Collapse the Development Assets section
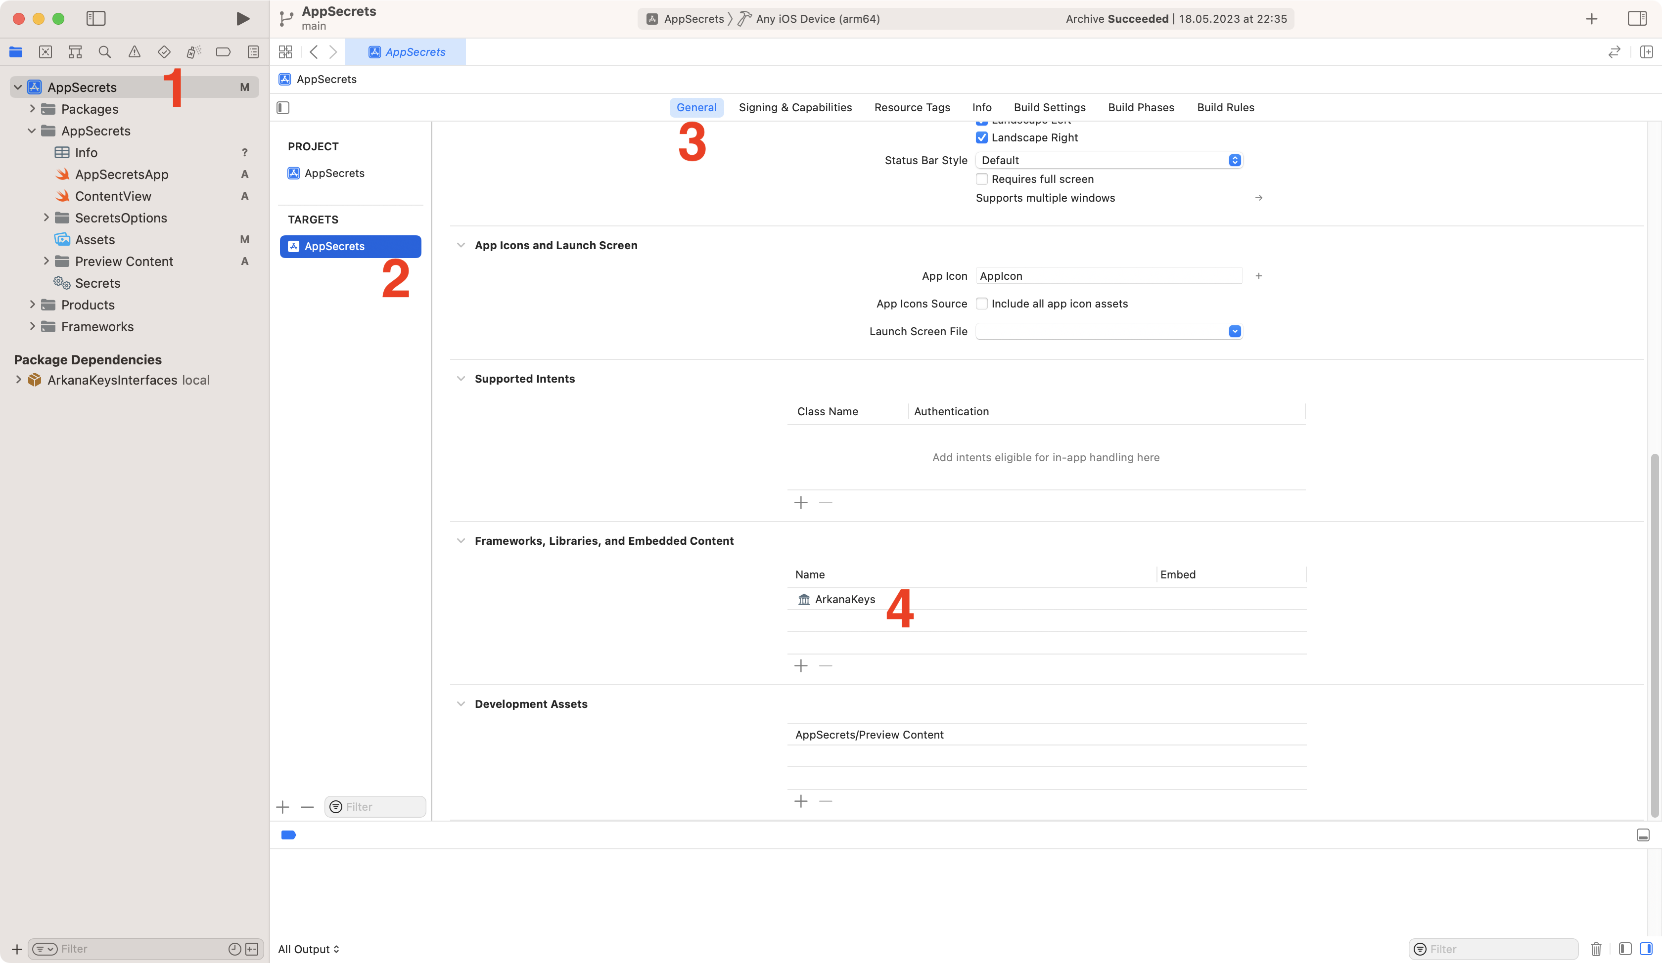Viewport: 1662px width, 963px height. (461, 704)
